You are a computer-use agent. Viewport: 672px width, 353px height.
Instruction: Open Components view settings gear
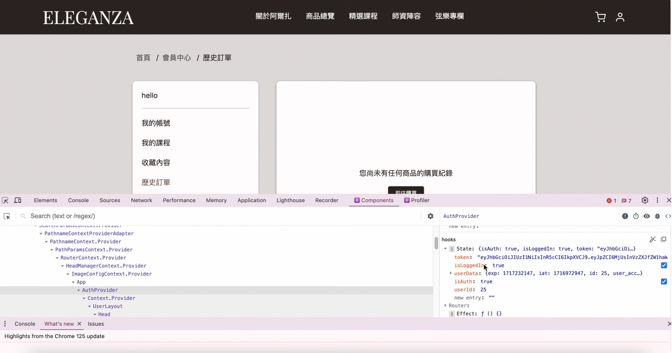[430, 216]
